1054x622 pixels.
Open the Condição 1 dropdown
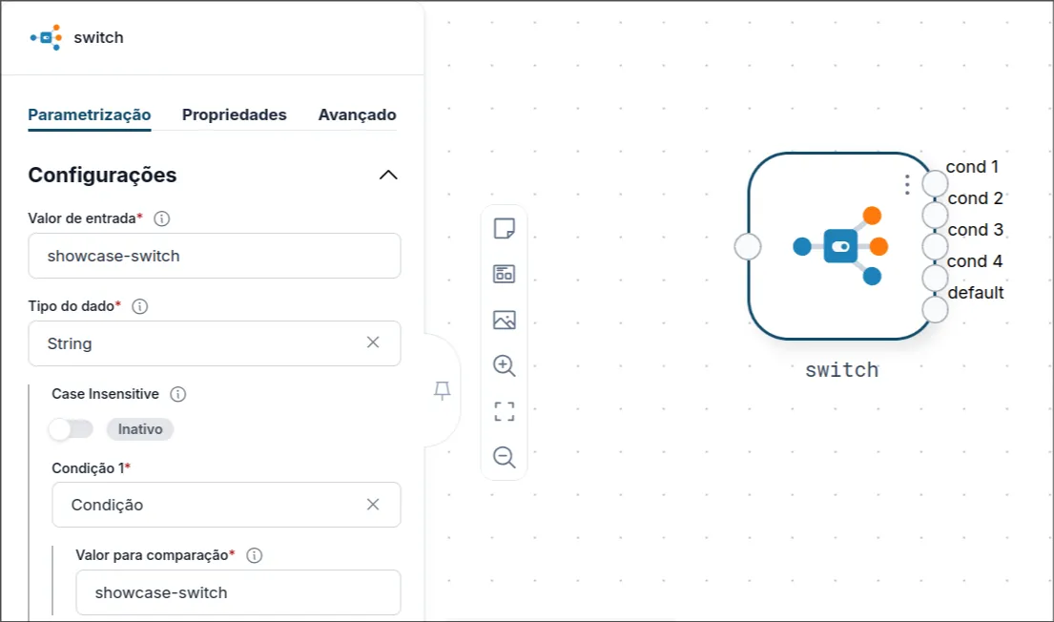click(226, 505)
